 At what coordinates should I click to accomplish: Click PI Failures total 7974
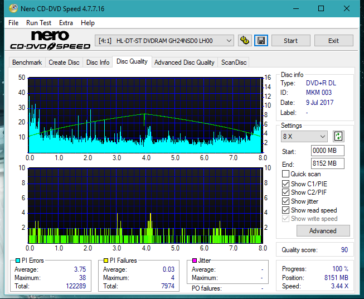coord(168,286)
